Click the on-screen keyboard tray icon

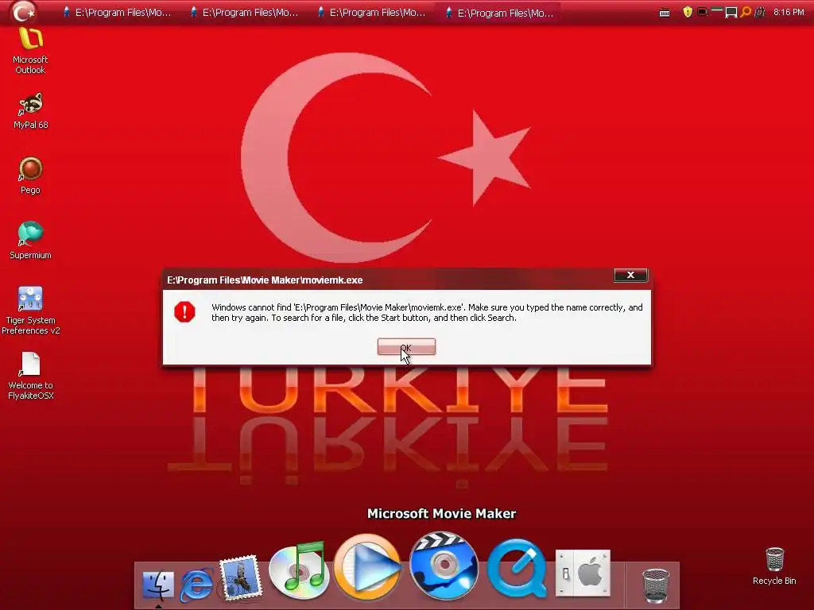665,13
